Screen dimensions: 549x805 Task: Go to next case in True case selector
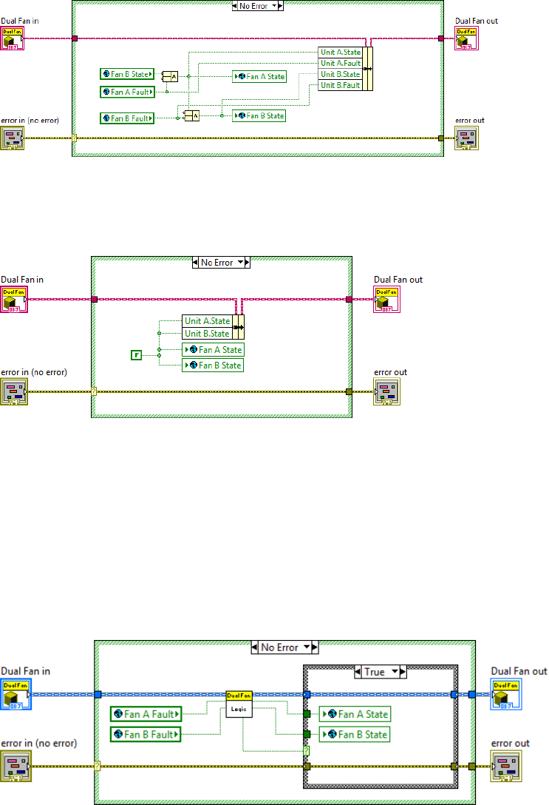pyautogui.click(x=403, y=672)
